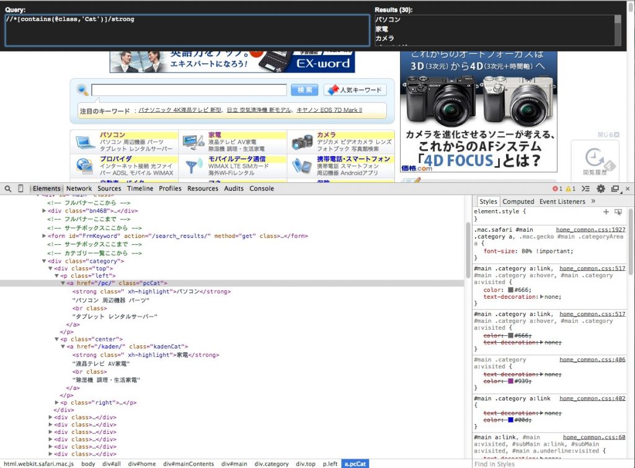Click the #939 purple color swatch
This screenshot has height=468, width=635.
tap(511, 381)
